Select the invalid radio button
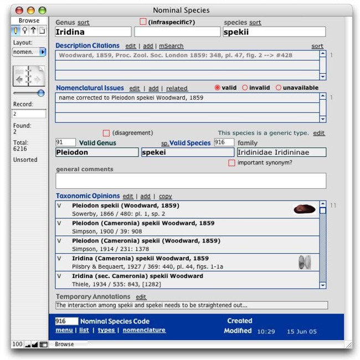 click(245, 88)
